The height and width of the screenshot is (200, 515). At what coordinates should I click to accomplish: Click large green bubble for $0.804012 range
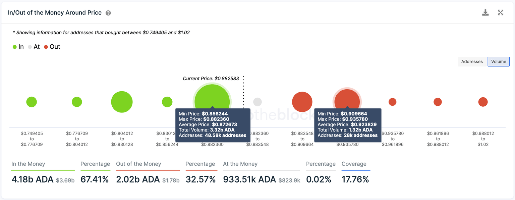(122, 102)
